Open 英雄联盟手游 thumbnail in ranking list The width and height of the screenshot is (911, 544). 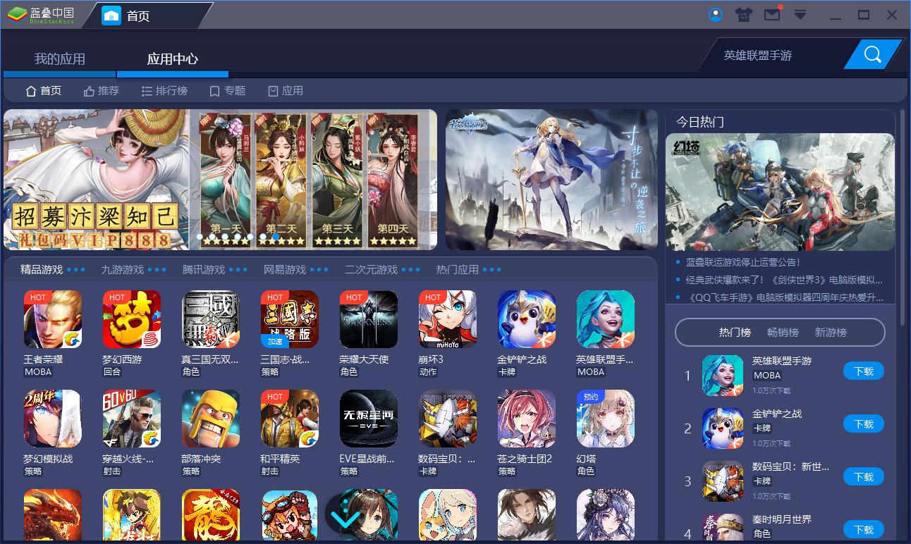tap(723, 376)
